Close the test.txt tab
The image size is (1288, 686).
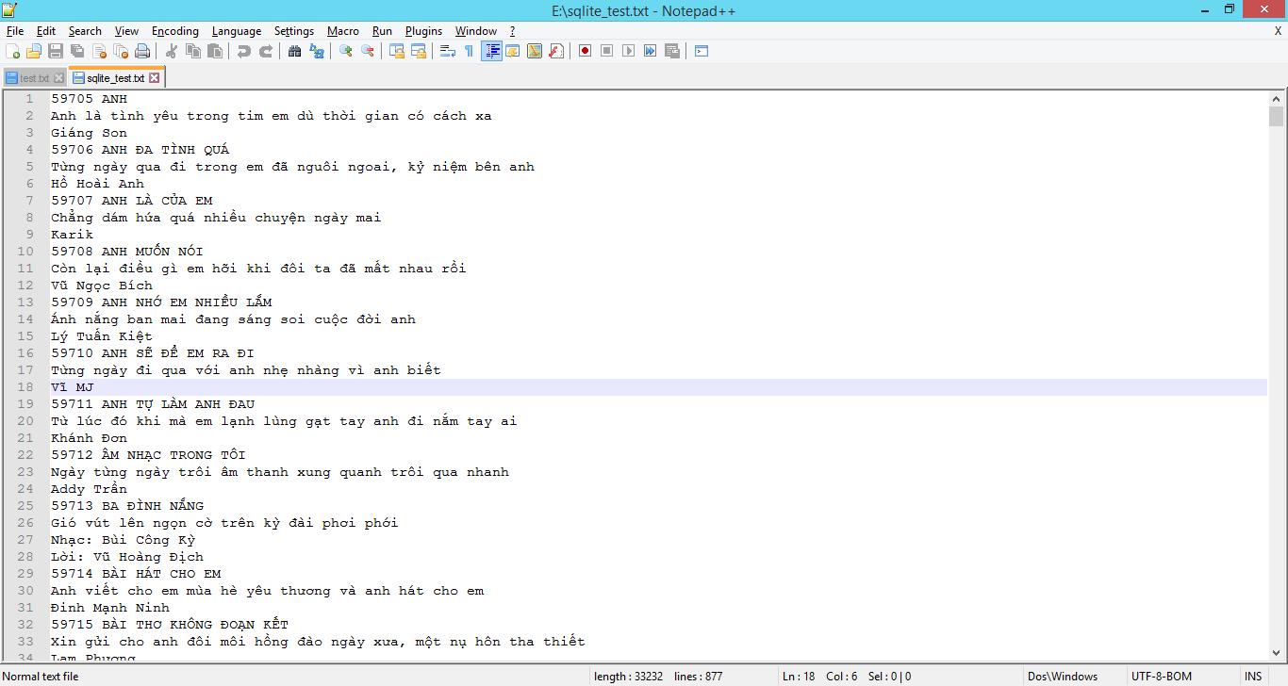click(58, 78)
